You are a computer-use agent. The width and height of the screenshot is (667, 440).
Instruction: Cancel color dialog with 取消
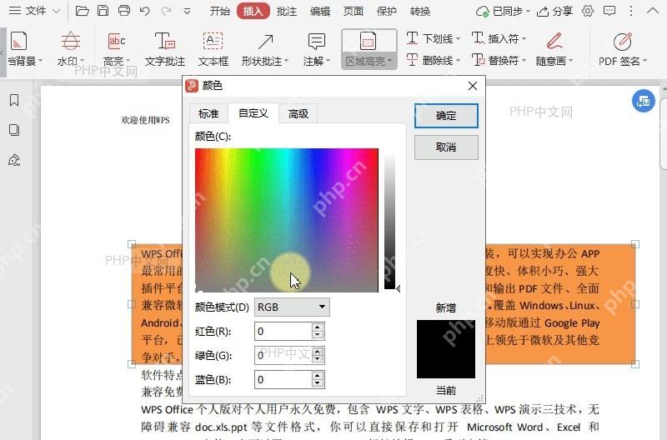tap(446, 147)
